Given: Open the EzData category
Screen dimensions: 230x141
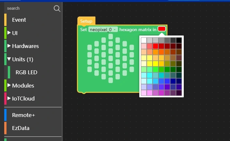Looking at the screenshot, I should point(20,128).
